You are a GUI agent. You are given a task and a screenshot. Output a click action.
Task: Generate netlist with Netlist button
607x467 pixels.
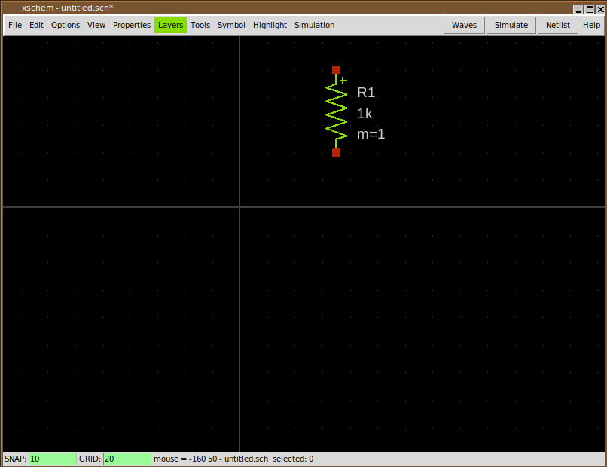[x=558, y=25]
